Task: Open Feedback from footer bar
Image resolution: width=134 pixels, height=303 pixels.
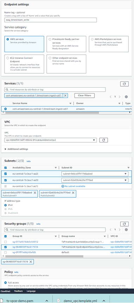Action: [18, 291]
